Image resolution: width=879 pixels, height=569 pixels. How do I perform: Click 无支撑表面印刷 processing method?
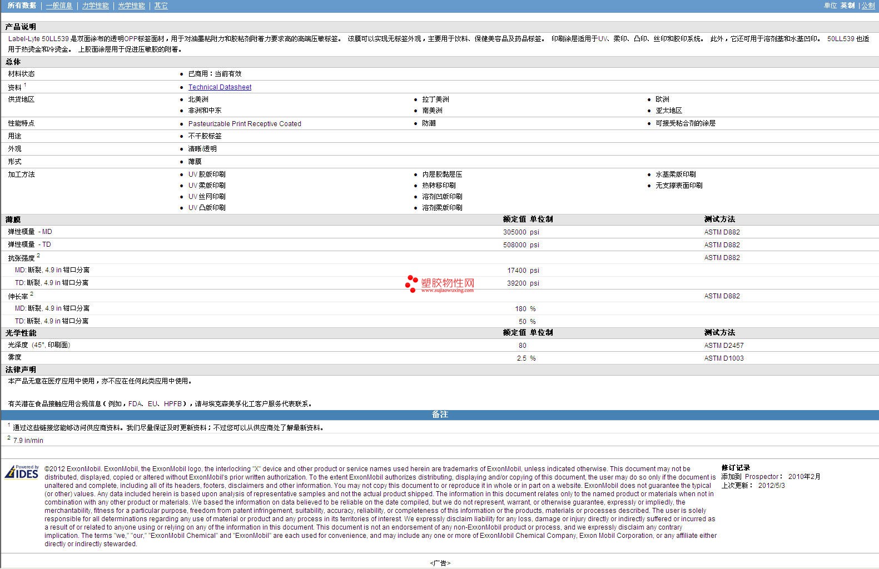[679, 186]
